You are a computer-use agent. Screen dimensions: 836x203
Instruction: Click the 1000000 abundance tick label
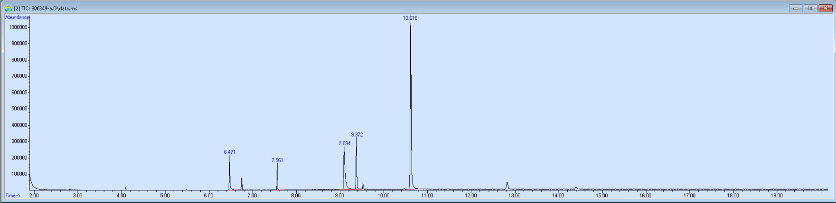click(18, 27)
